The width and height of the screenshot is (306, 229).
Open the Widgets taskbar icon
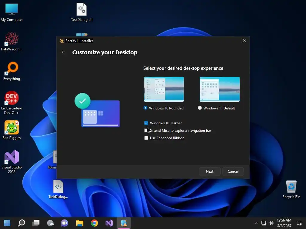50,223
